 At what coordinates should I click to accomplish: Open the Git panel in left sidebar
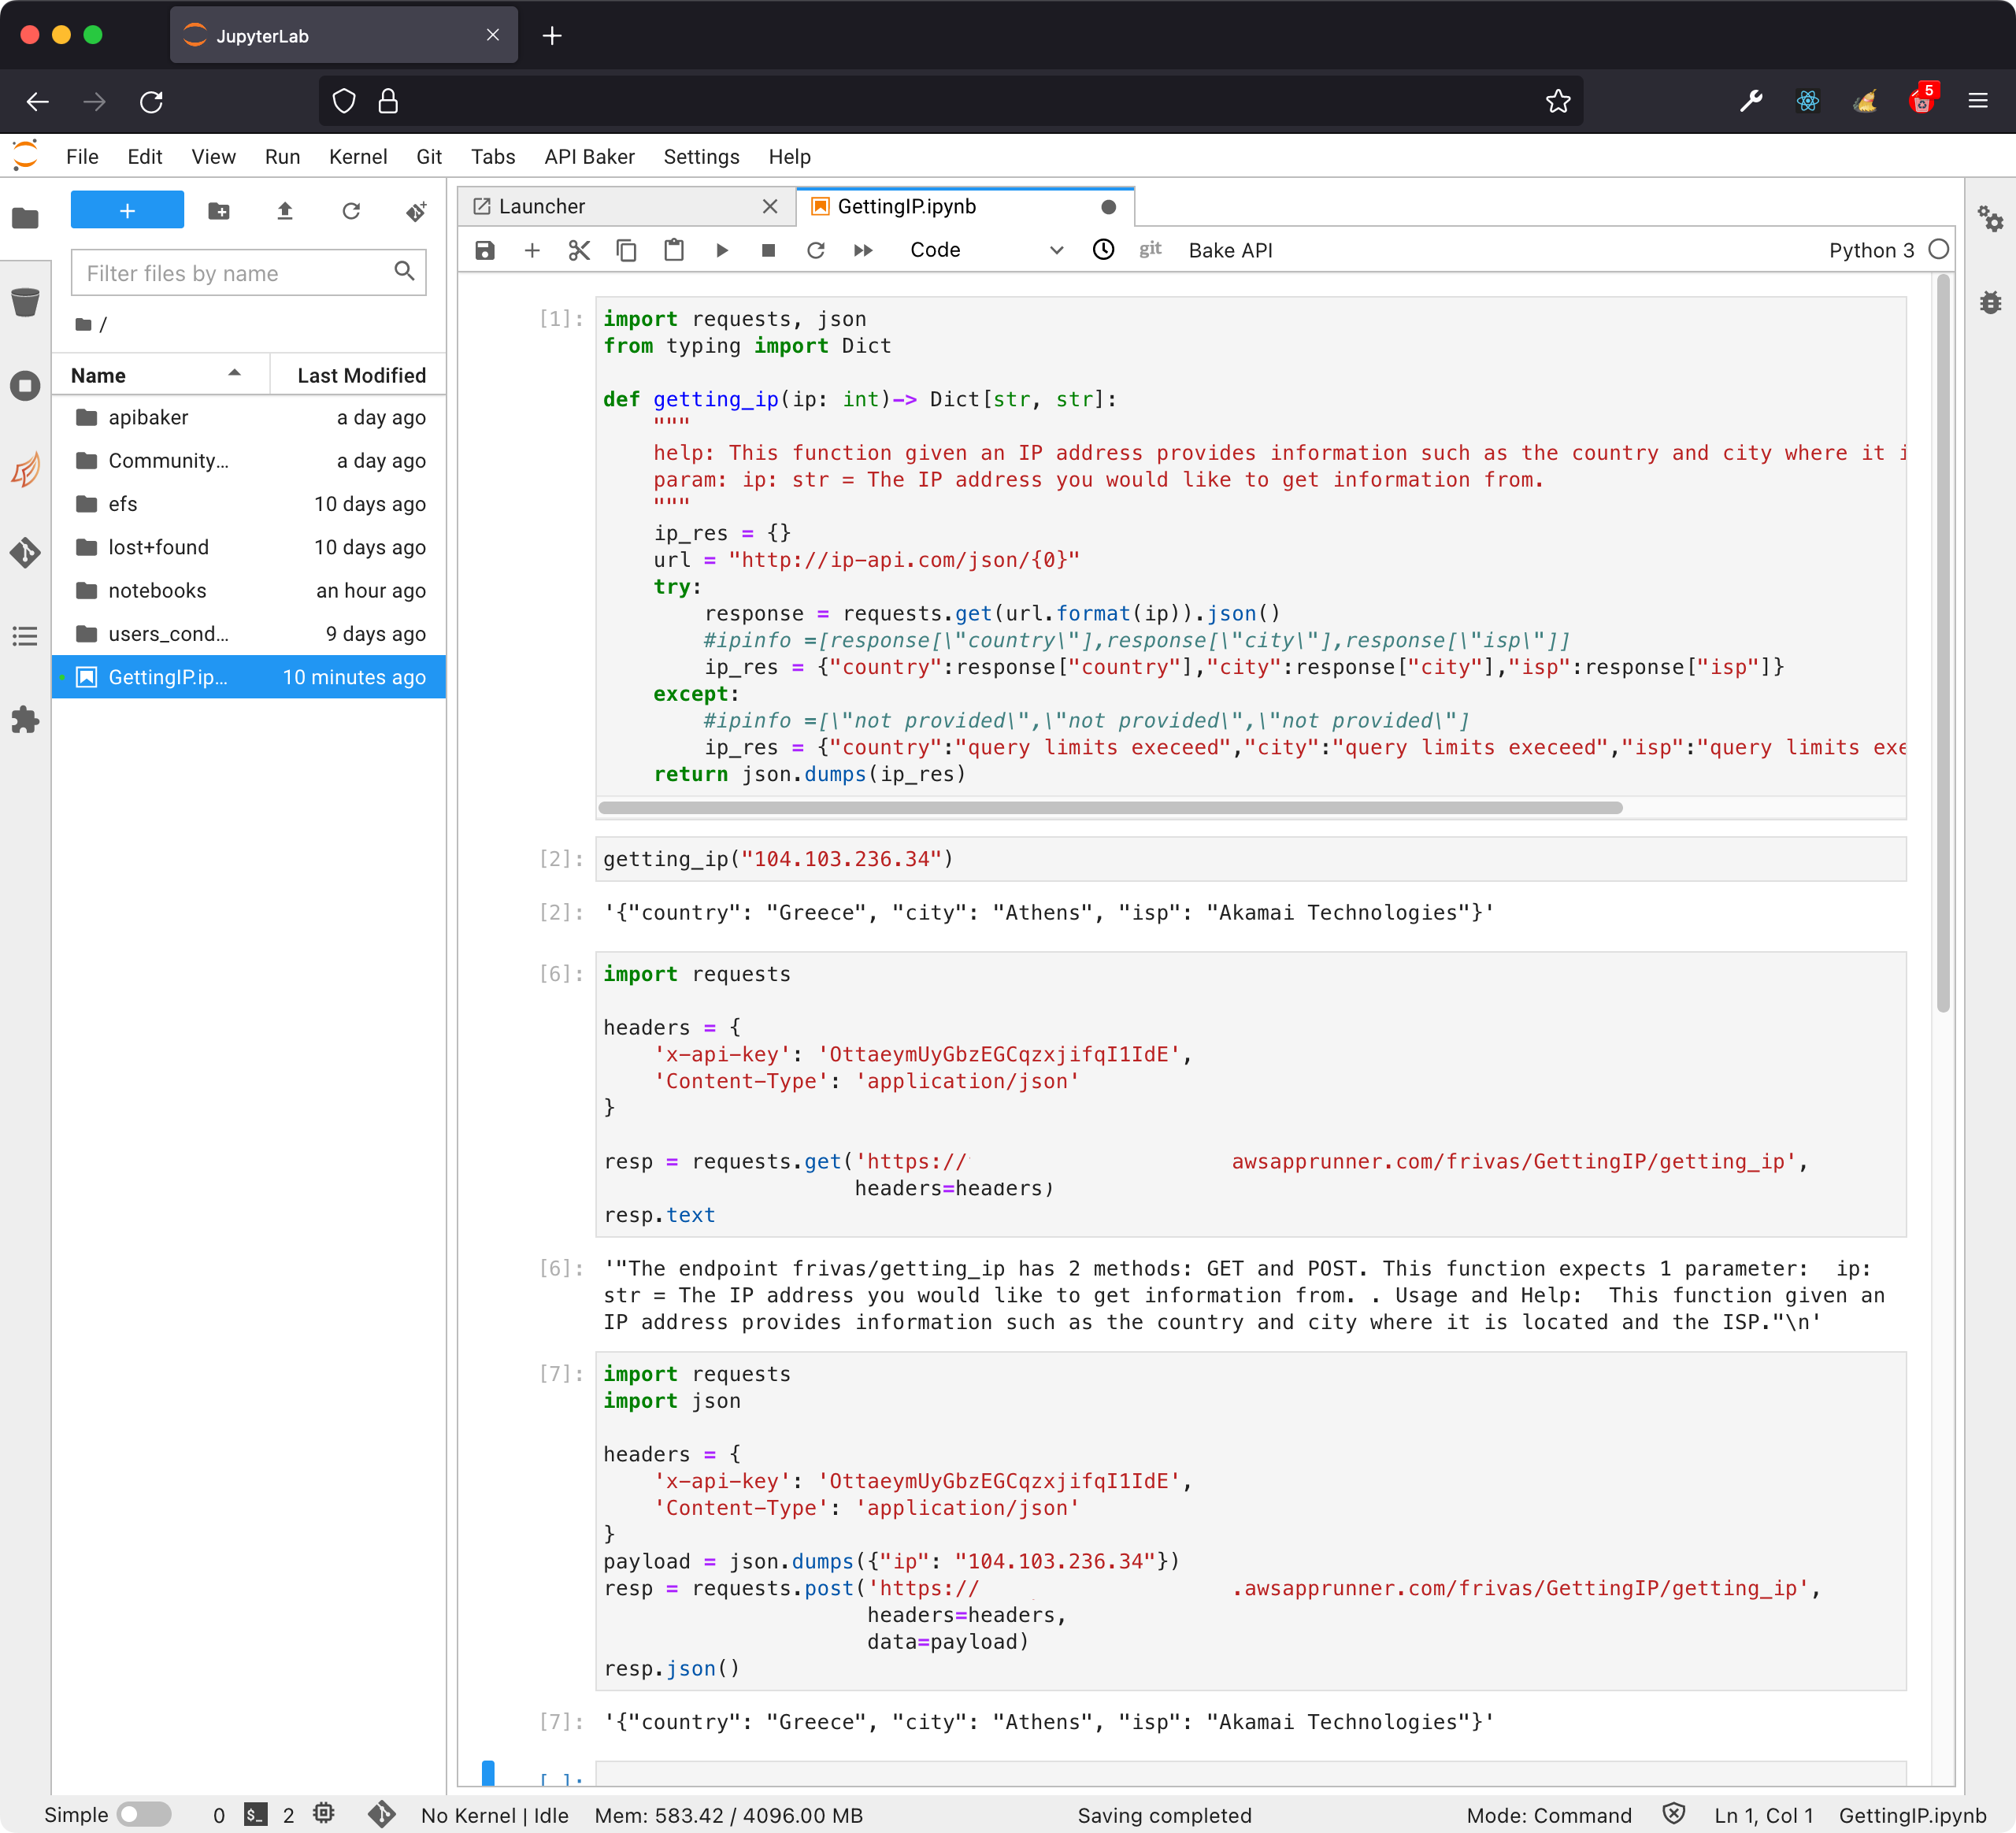tap(25, 553)
